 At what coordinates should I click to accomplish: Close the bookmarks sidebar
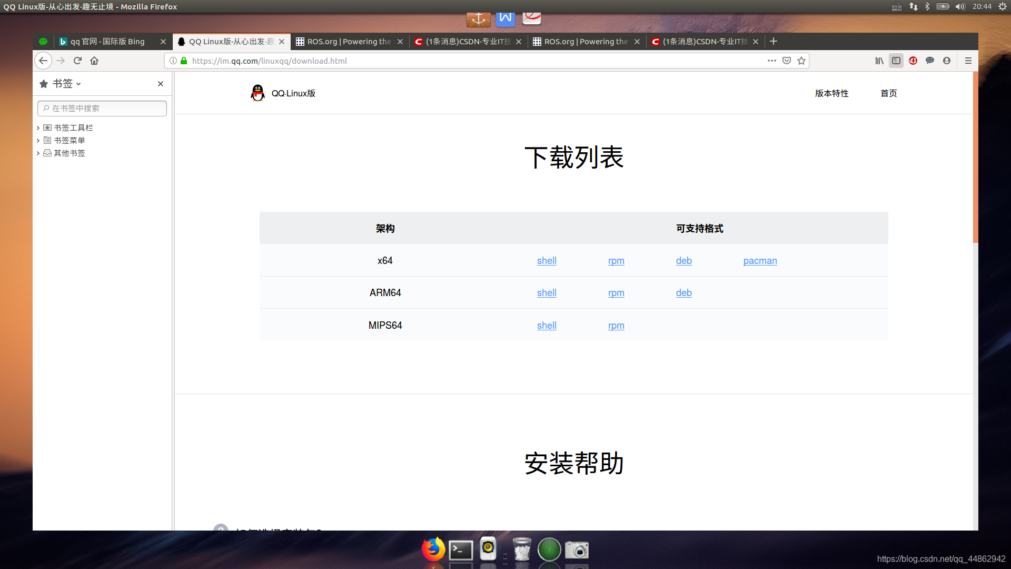tap(161, 84)
